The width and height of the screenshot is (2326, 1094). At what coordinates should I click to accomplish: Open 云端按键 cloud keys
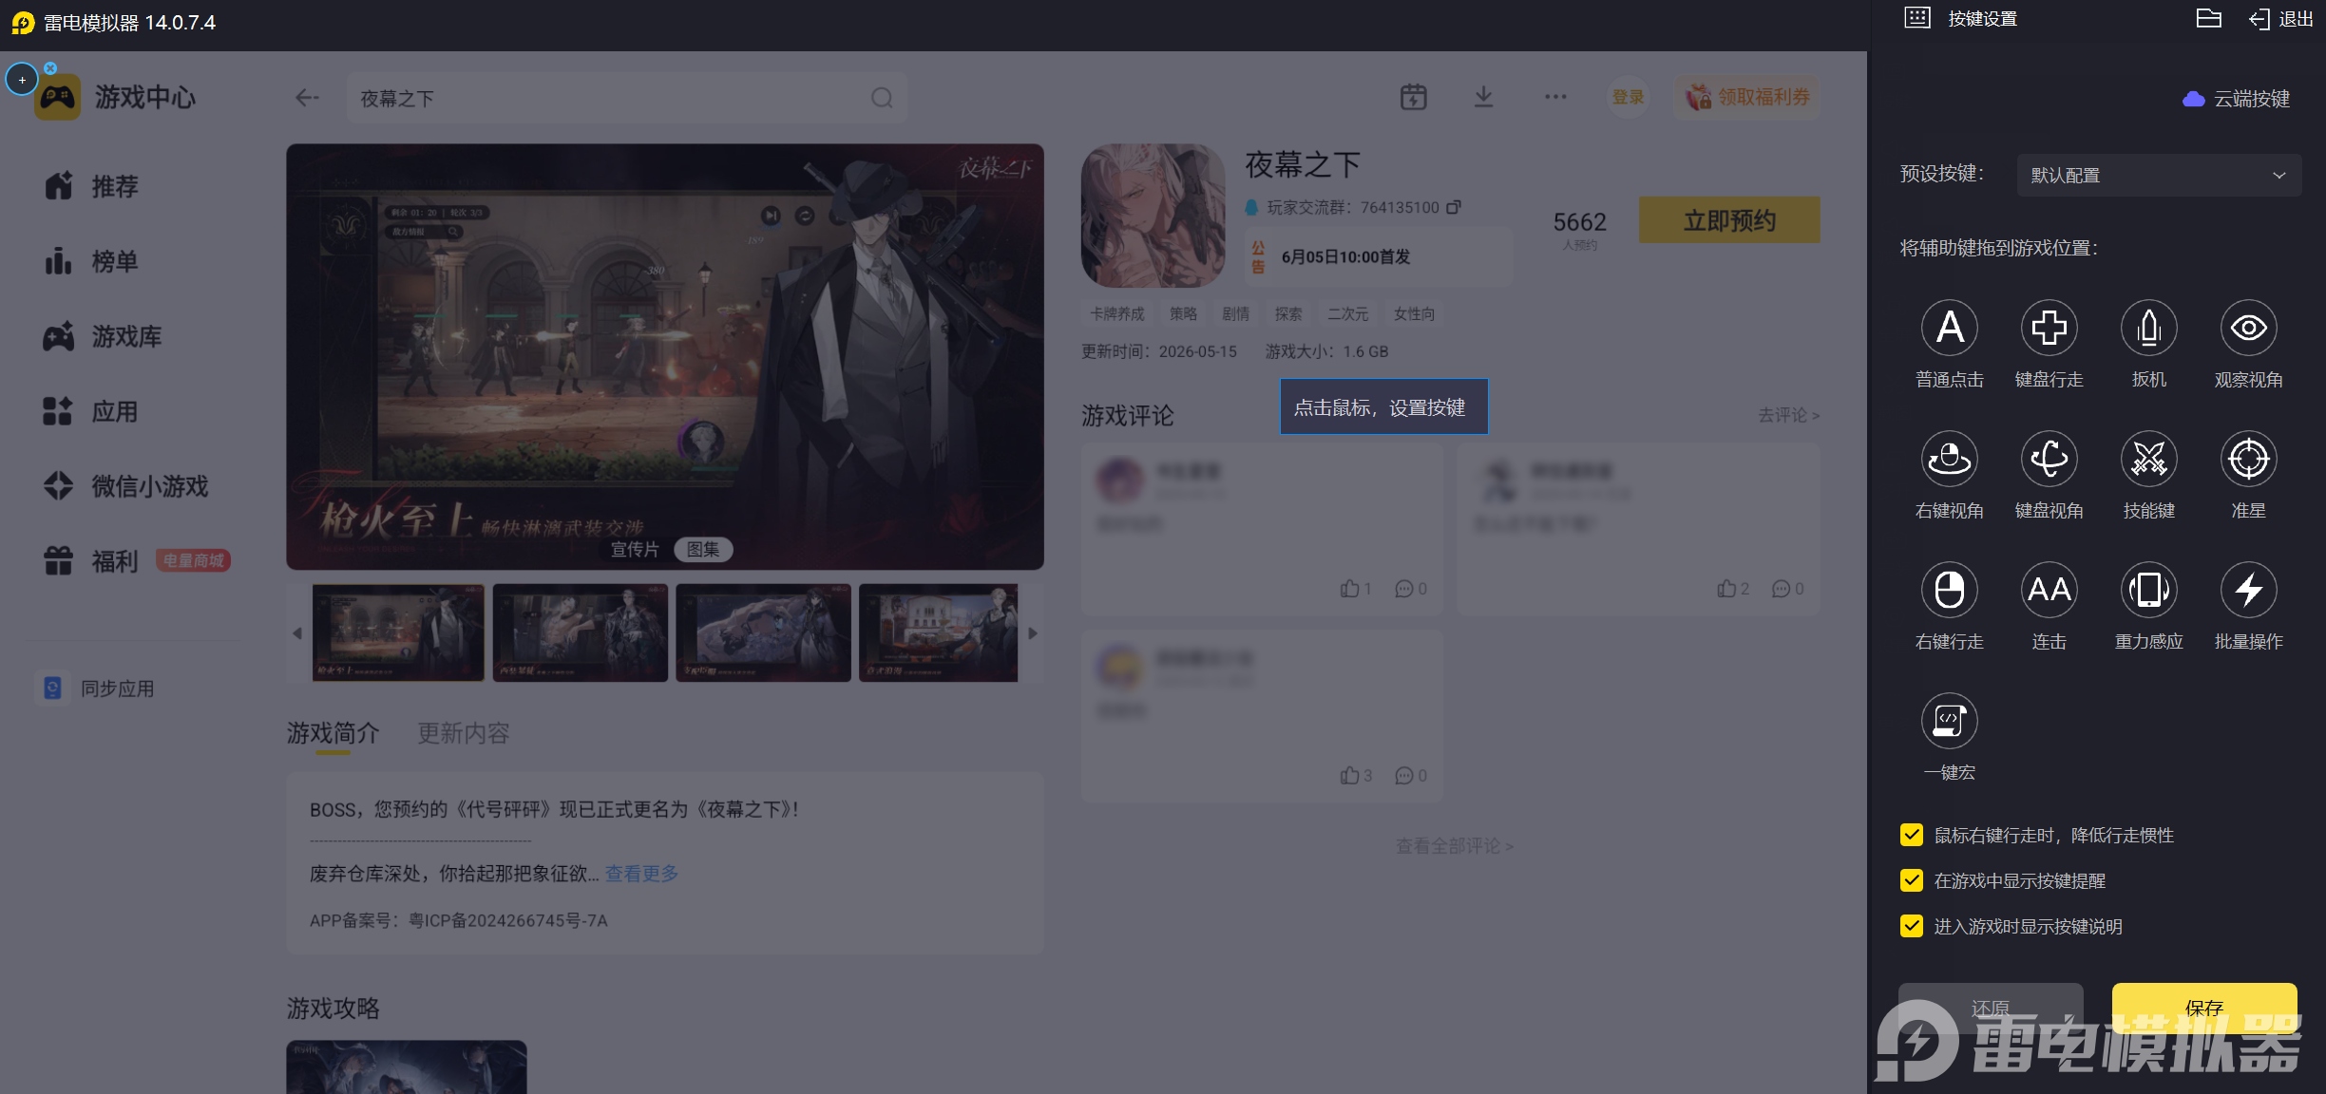pos(2236,99)
